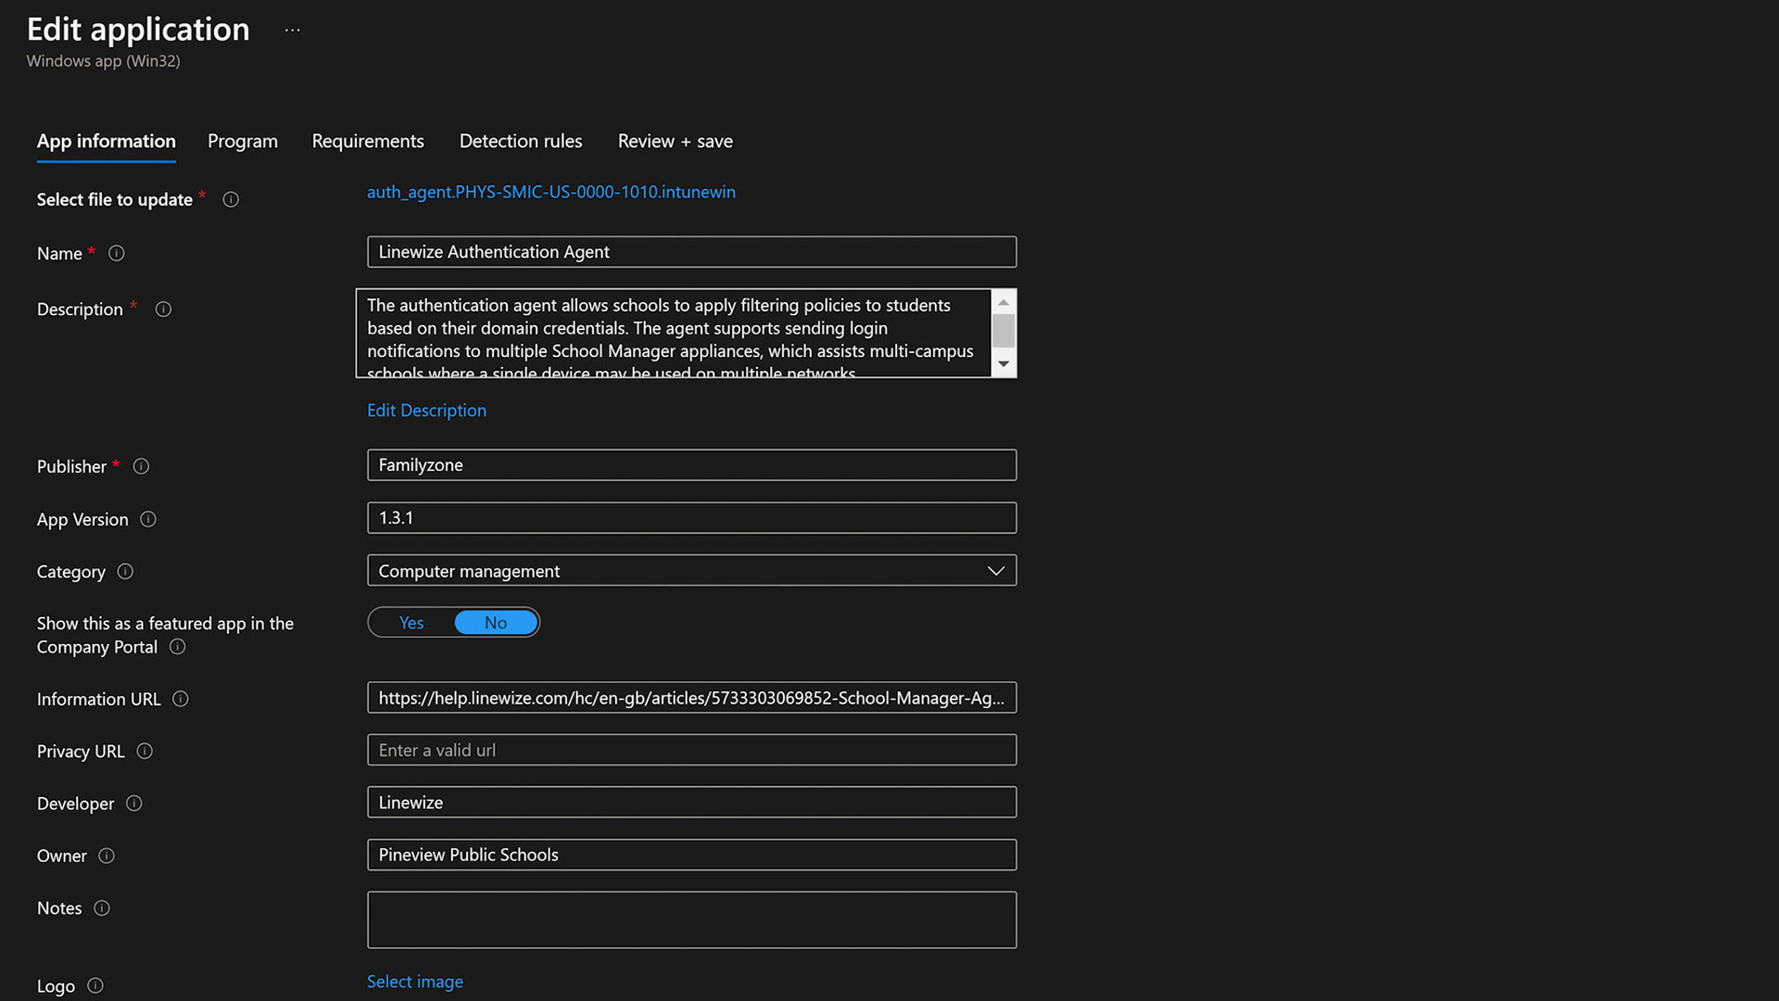The height and width of the screenshot is (1001, 1779).
Task: Switch to the Program tab
Action: [x=243, y=141]
